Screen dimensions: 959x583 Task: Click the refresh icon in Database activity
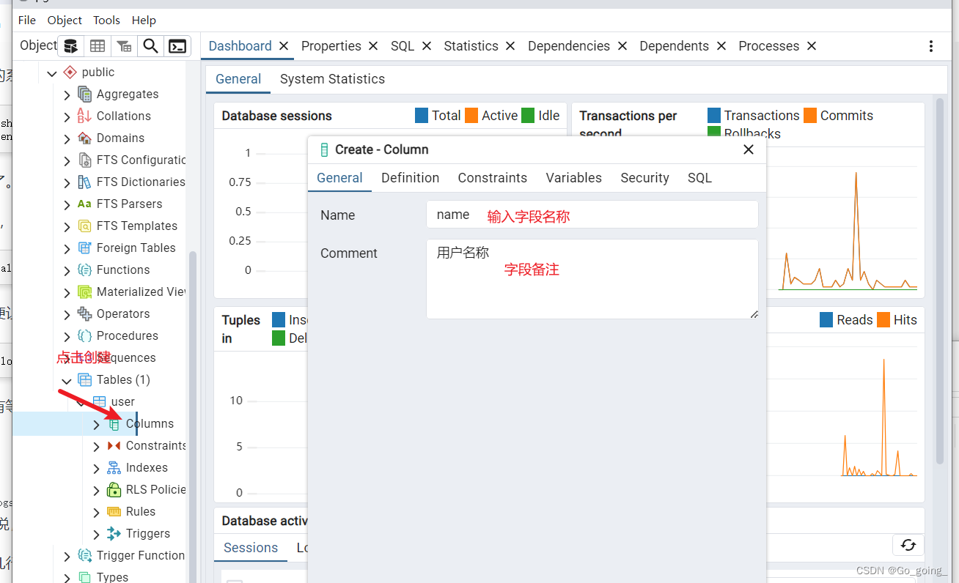(x=908, y=545)
